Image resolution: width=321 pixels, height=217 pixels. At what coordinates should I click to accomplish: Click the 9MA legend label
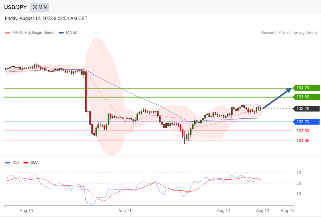tap(35, 162)
